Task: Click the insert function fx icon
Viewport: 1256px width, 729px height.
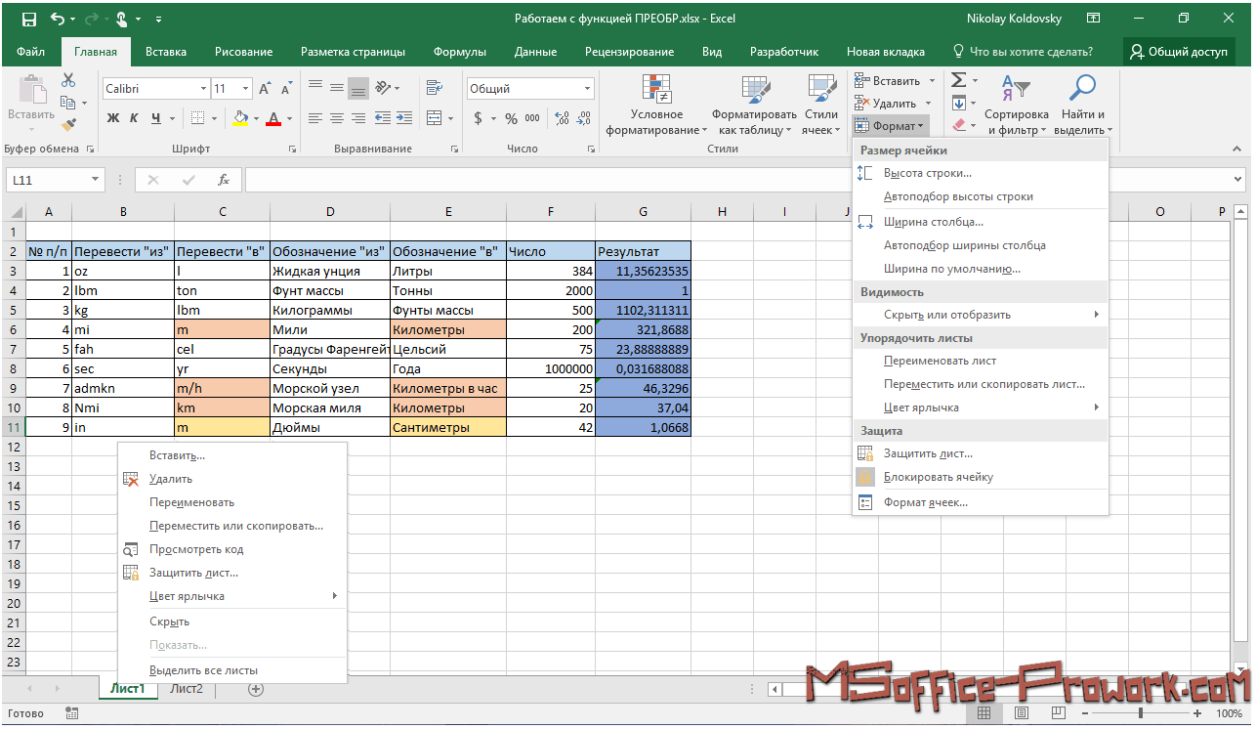Action: (x=224, y=180)
